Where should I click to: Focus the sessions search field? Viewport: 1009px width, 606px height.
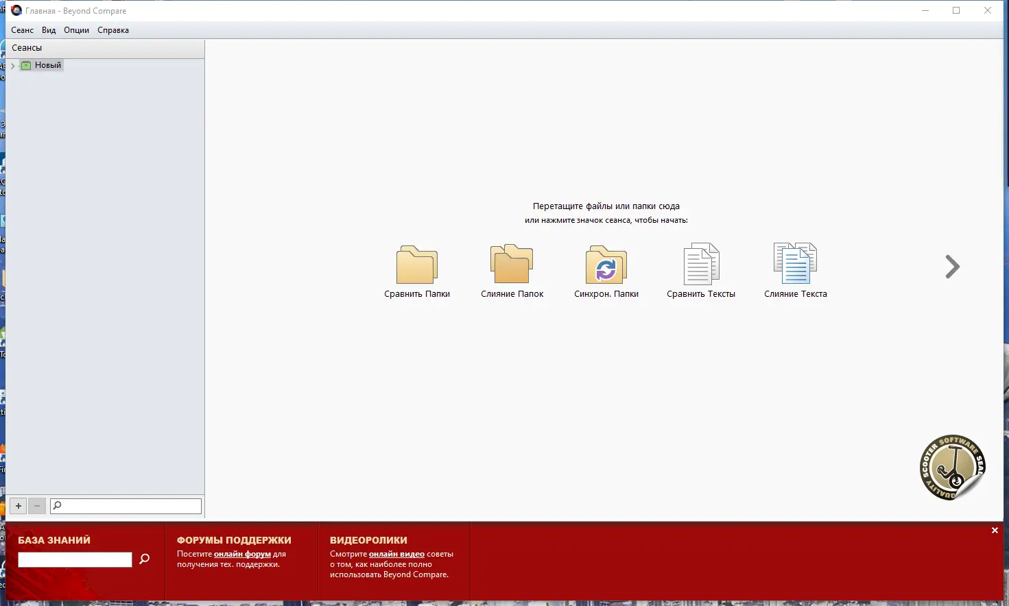click(x=126, y=506)
